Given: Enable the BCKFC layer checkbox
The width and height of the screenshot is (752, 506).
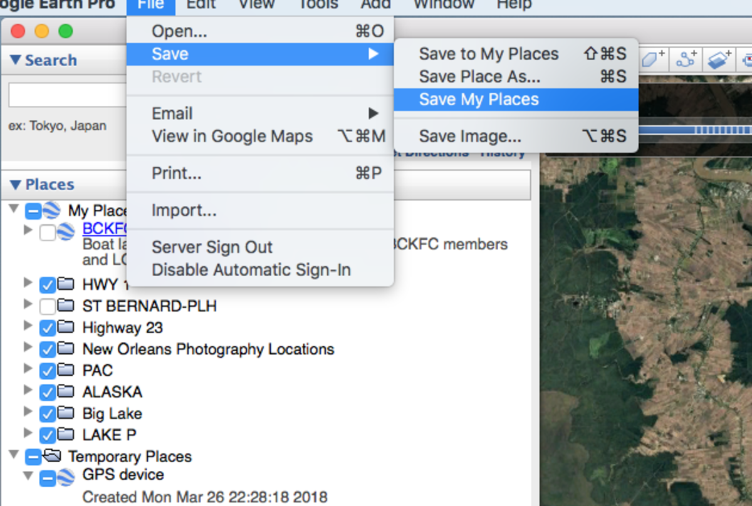Looking at the screenshot, I should pyautogui.click(x=48, y=233).
